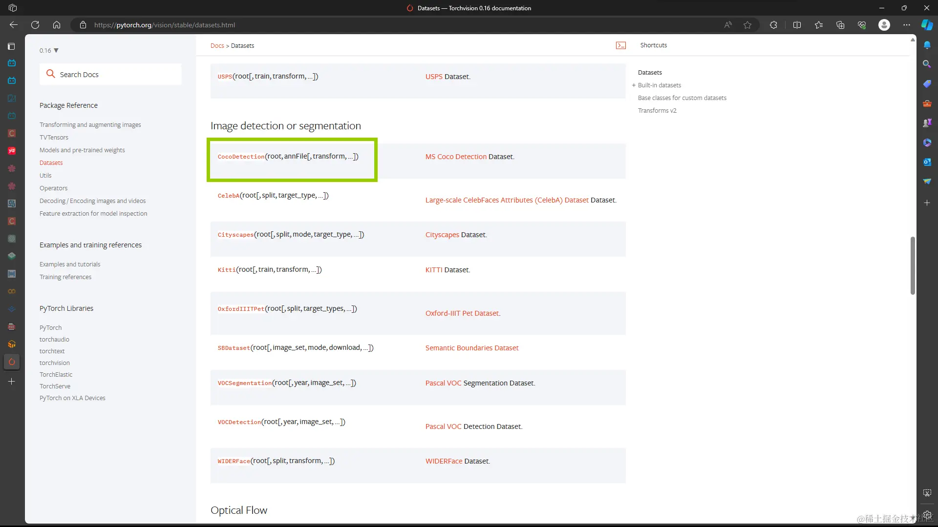This screenshot has width=938, height=527.
Task: Select Utils in Package Reference menu
Action: click(45, 176)
